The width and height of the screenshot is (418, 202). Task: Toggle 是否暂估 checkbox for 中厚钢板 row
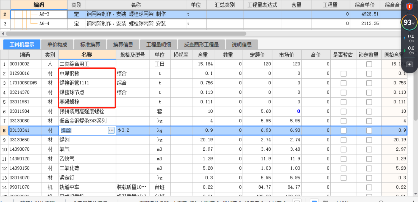click(x=343, y=74)
